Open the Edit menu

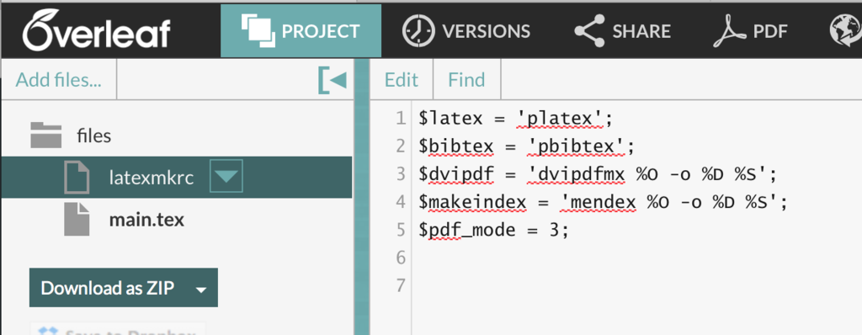(402, 80)
